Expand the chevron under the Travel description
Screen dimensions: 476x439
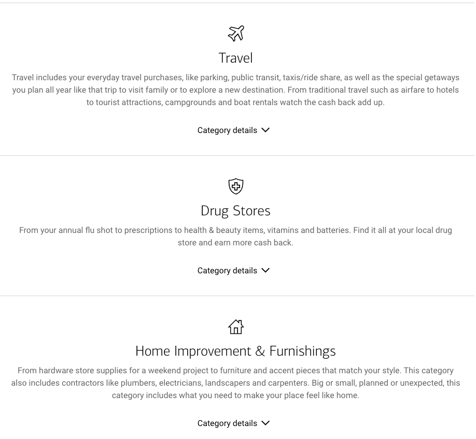click(265, 130)
